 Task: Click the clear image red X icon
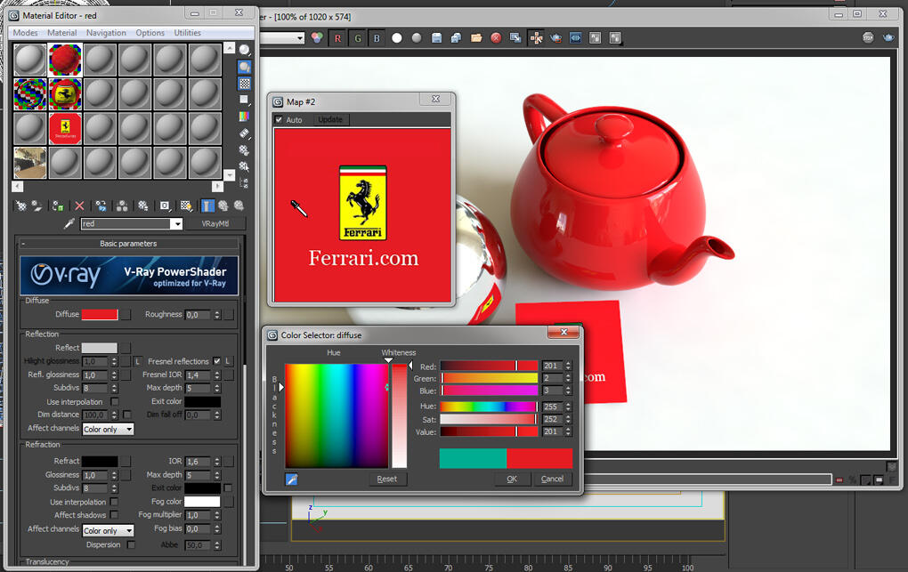(496, 38)
